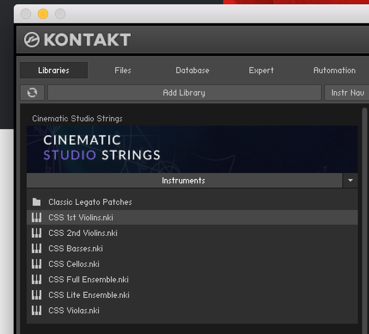Click the Cinematic Studio Strings banner
This screenshot has width=369, height=334.
pyautogui.click(x=192, y=149)
